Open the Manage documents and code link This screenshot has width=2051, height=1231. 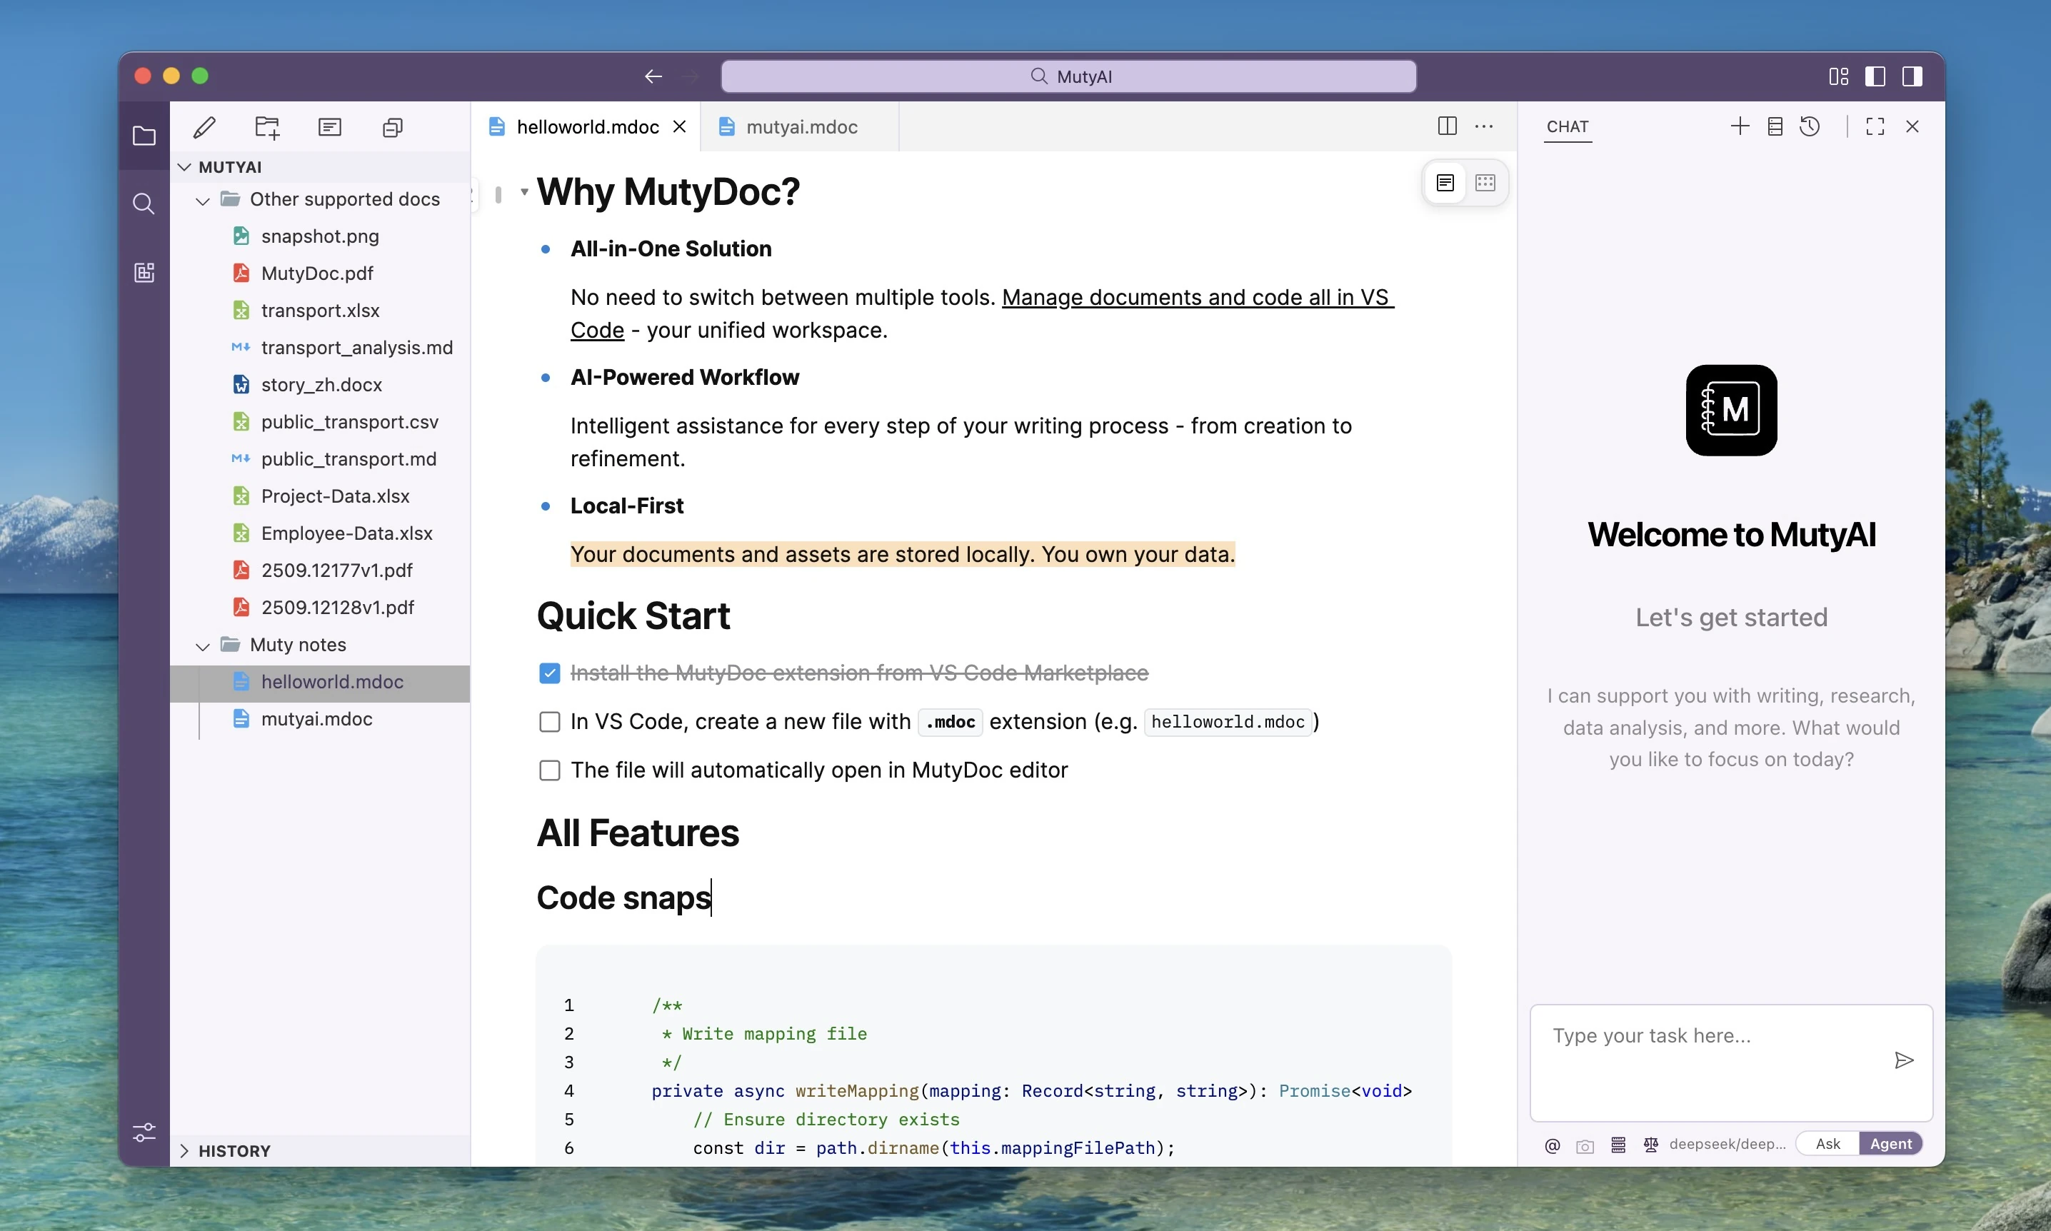tap(1197, 298)
